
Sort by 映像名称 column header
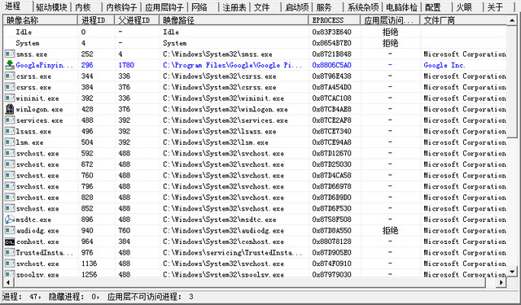[x=41, y=20]
